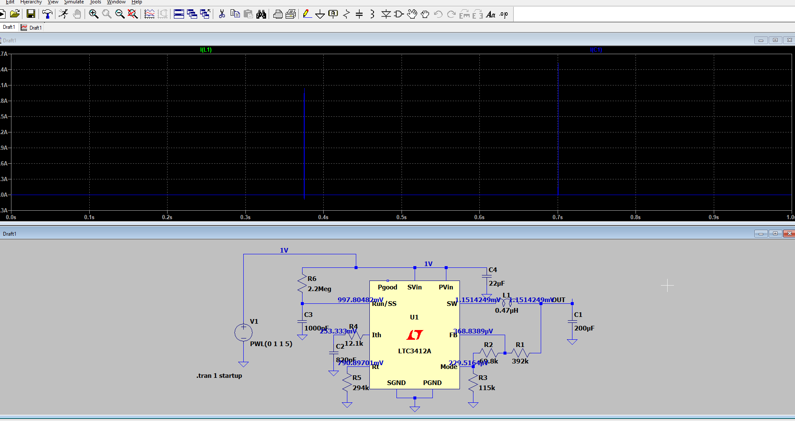Save the schematic with the floppy disk icon
This screenshot has height=421, width=795.
(x=31, y=14)
